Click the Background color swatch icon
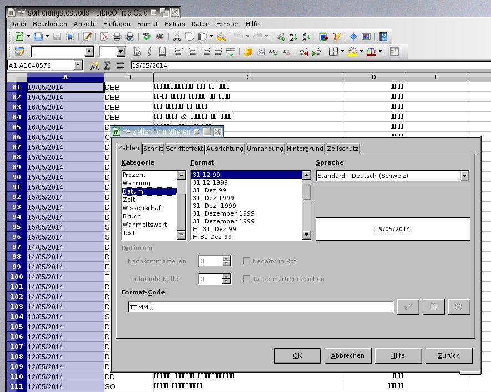Viewport: 491px width, 392px height. (x=353, y=52)
